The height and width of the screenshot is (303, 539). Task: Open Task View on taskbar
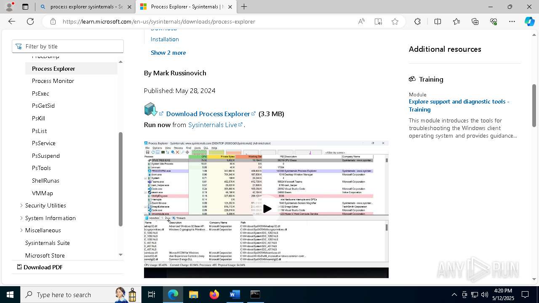[x=152, y=295]
